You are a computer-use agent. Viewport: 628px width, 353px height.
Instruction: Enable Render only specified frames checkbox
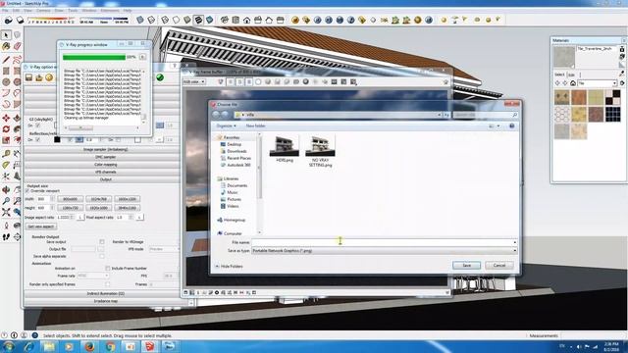click(x=107, y=284)
